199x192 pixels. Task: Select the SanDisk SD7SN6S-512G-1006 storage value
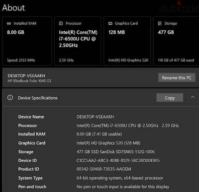115,152
